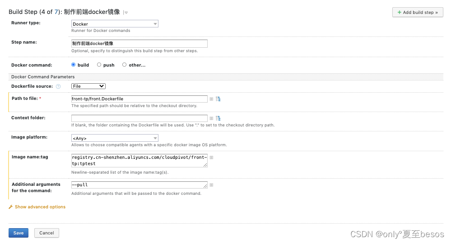This screenshot has width=451, height=243.
Task: Open the Dockerfile source dropdown showing File
Action: click(x=88, y=86)
